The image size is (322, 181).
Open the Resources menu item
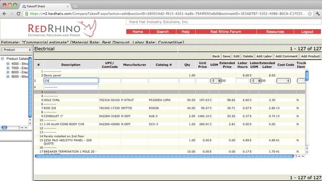tap(275, 32)
